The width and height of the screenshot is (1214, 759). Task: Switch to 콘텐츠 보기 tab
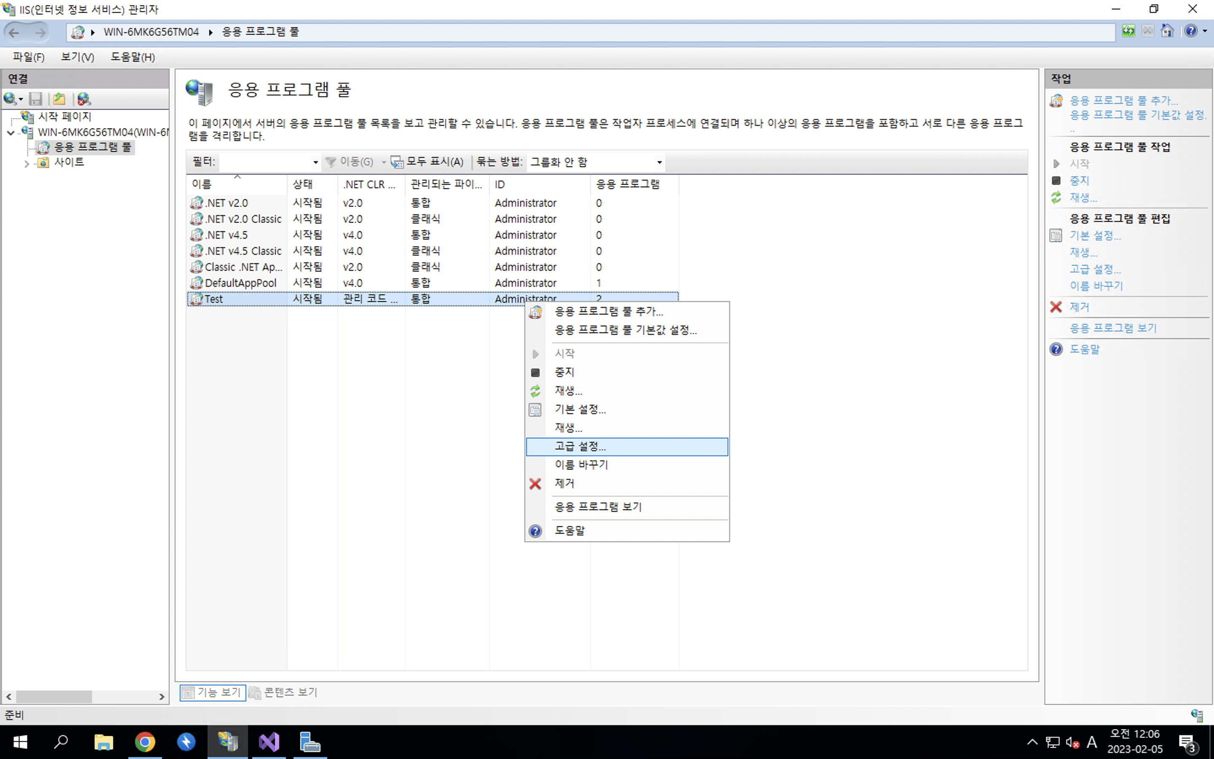pos(284,692)
